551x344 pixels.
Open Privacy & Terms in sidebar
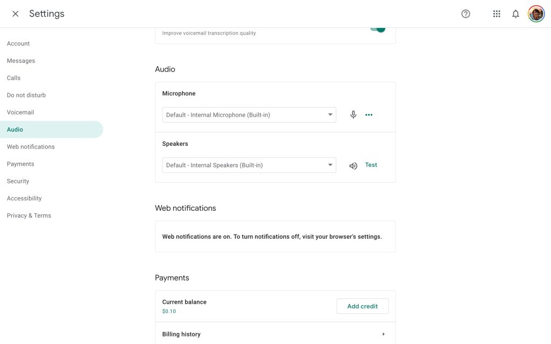29,216
